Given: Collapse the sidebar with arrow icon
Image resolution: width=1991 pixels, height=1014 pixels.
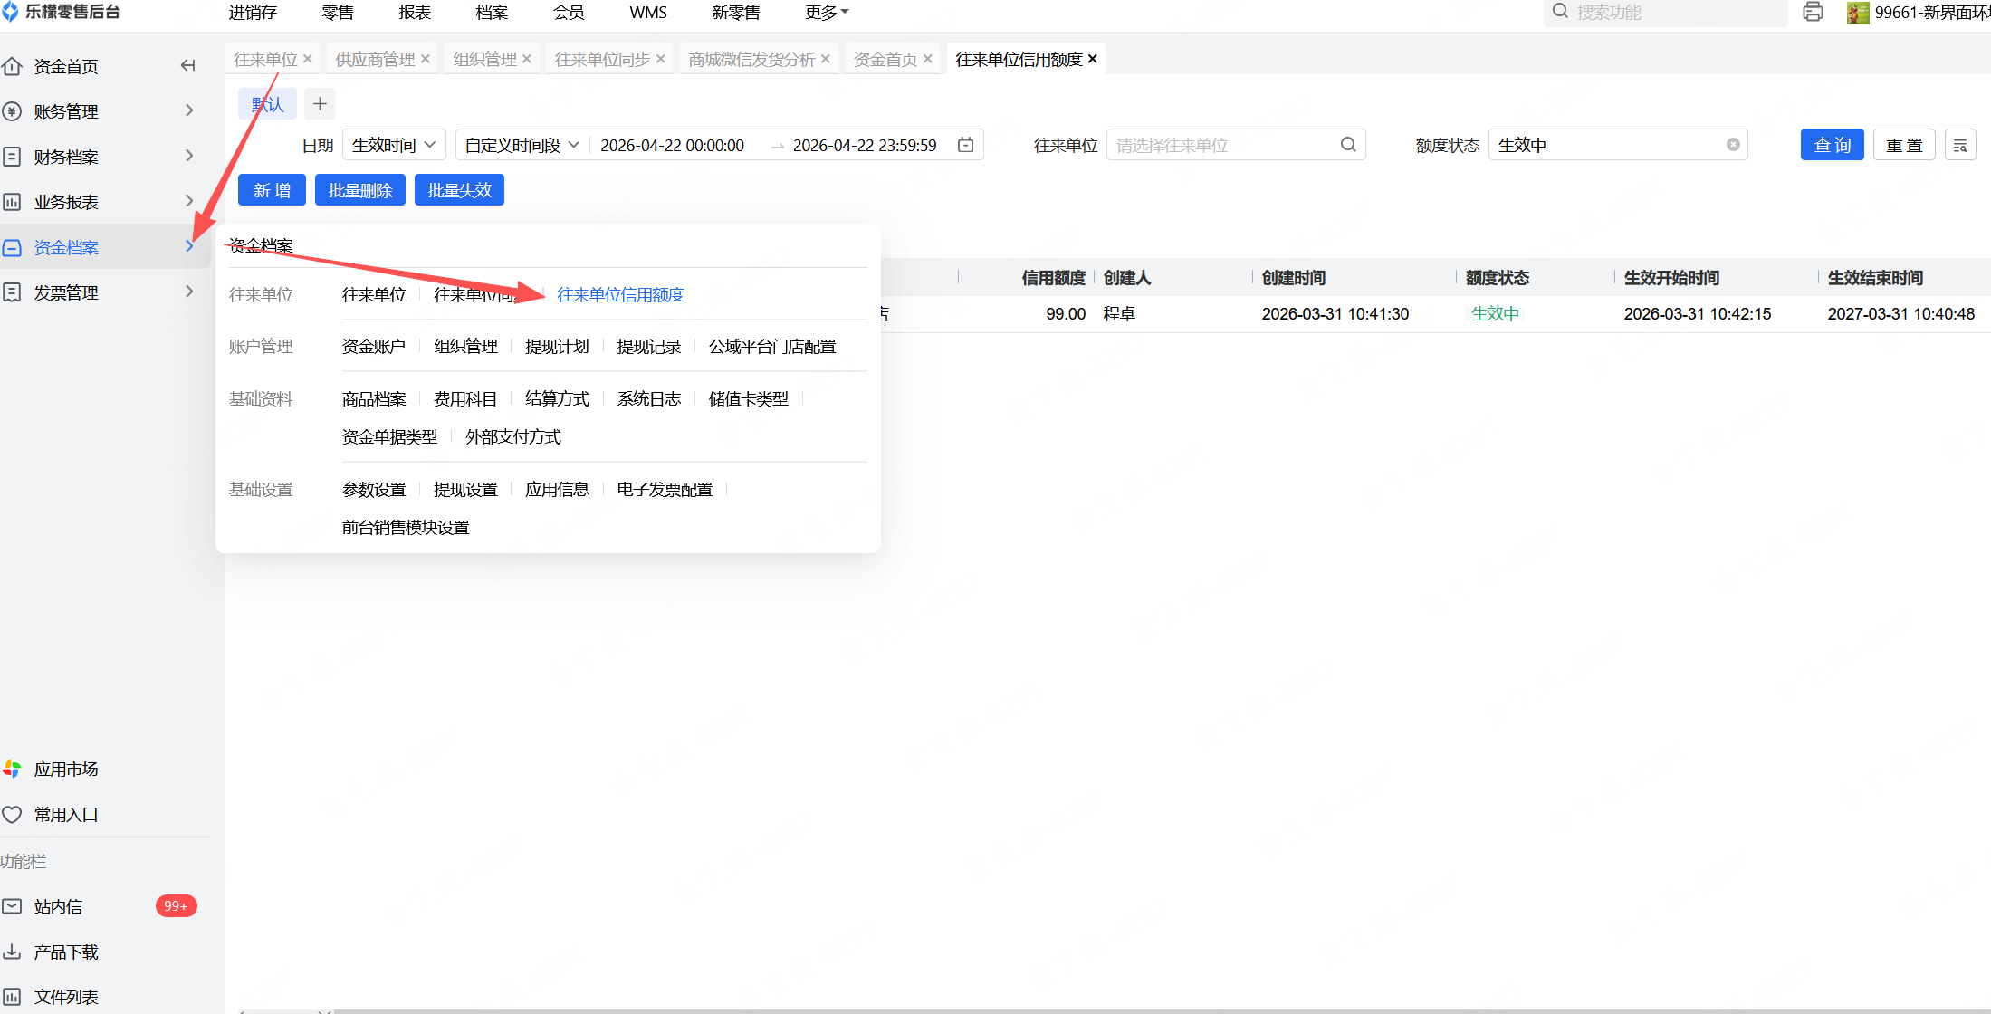Looking at the screenshot, I should click(187, 65).
